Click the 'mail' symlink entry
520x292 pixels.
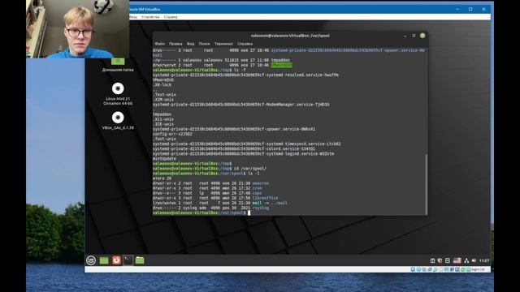coord(257,203)
